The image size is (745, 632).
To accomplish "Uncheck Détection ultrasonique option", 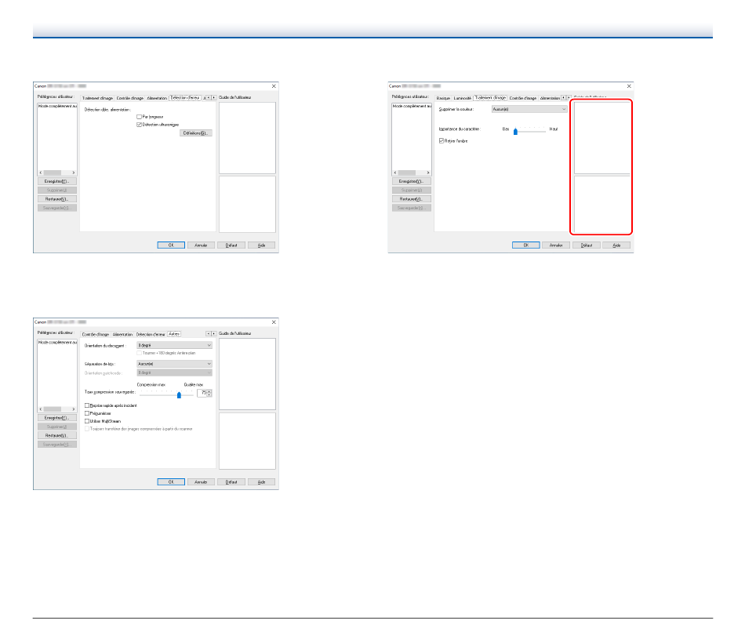I will tap(139, 125).
